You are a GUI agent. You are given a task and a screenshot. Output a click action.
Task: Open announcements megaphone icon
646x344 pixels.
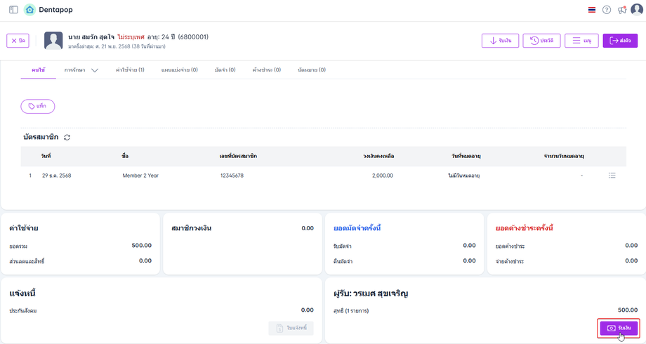click(621, 10)
